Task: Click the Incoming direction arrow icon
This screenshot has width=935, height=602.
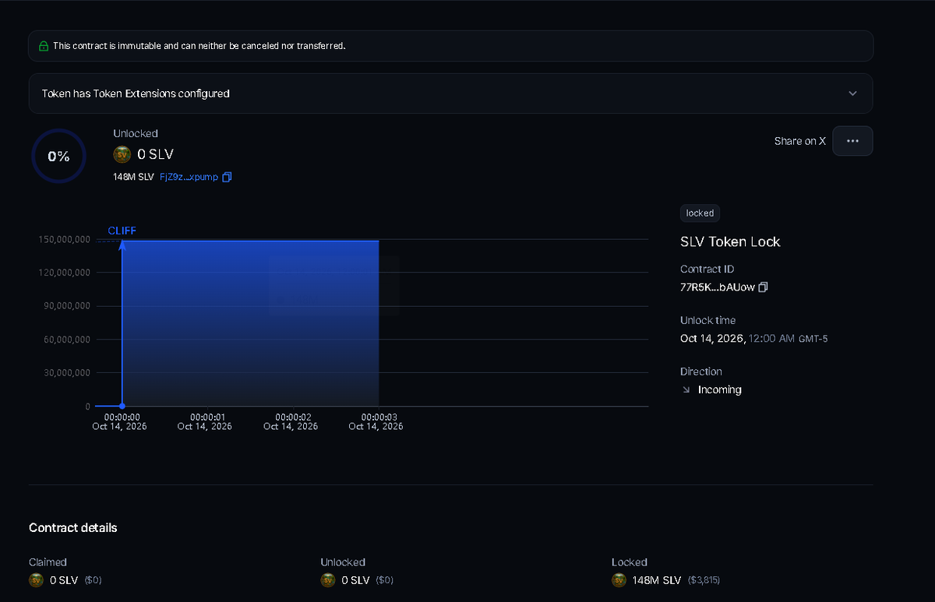Action: (686, 389)
